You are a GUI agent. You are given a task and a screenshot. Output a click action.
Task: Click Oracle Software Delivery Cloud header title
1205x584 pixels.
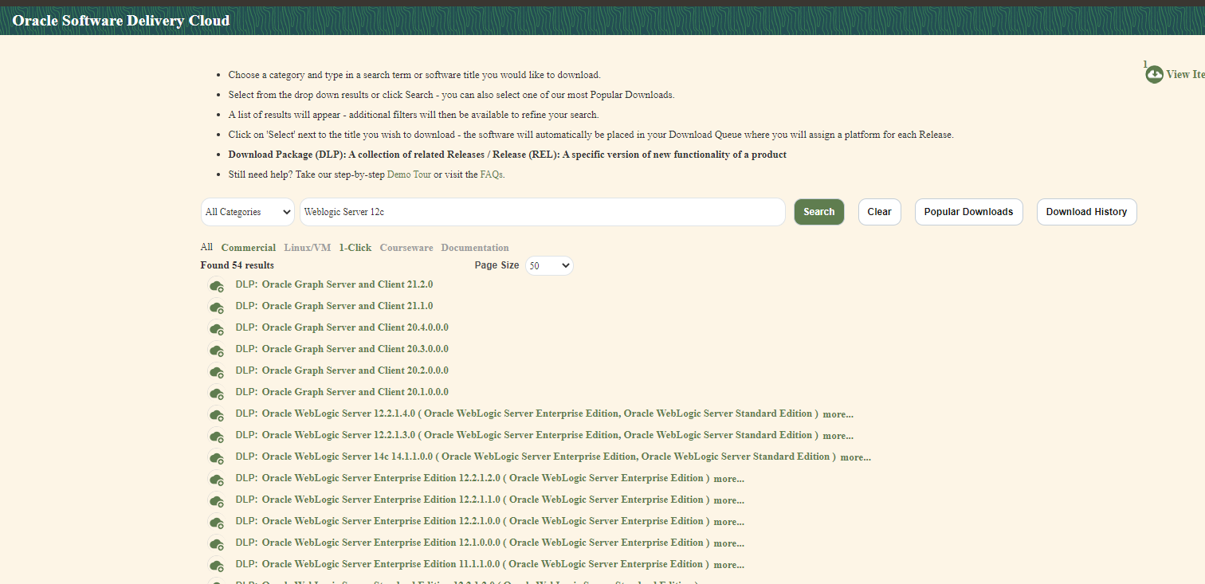point(121,21)
